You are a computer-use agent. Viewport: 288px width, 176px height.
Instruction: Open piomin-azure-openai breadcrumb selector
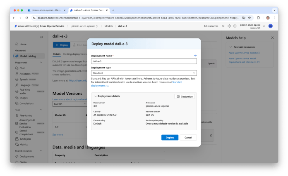point(84,26)
